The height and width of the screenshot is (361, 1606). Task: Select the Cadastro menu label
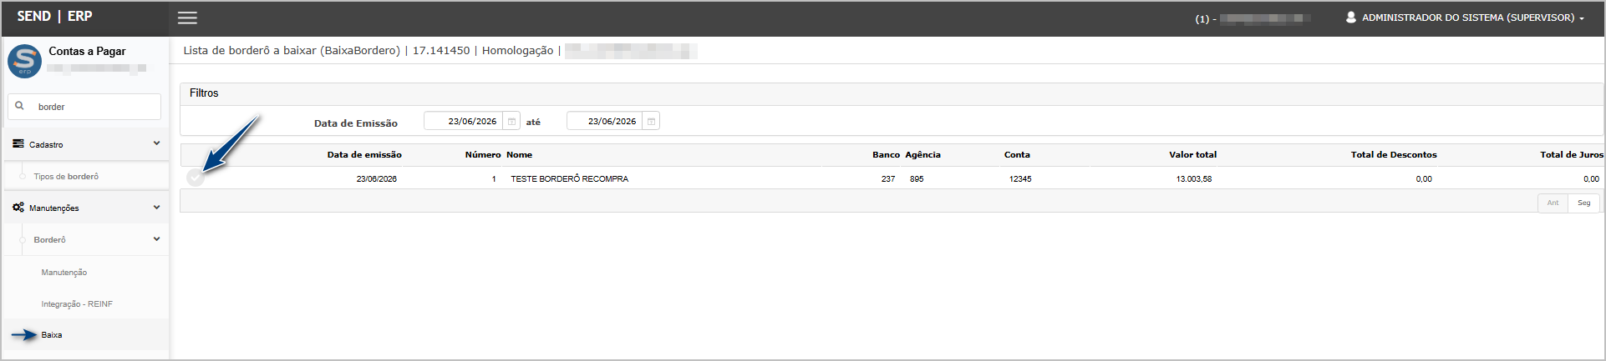pyautogui.click(x=46, y=145)
